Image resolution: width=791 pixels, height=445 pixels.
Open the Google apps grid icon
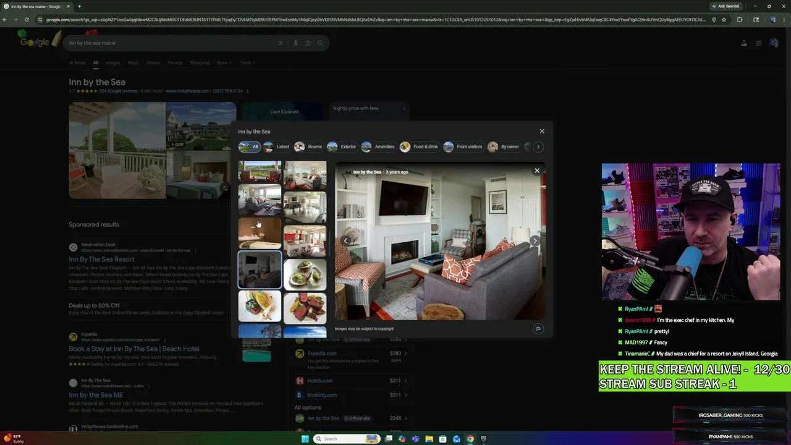pyautogui.click(x=759, y=43)
